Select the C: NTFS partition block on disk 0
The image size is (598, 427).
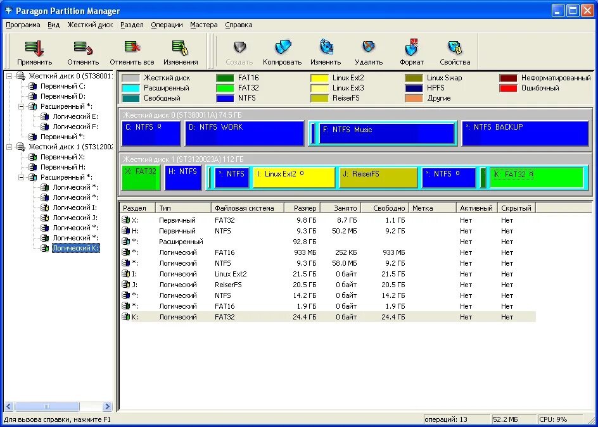(151, 133)
